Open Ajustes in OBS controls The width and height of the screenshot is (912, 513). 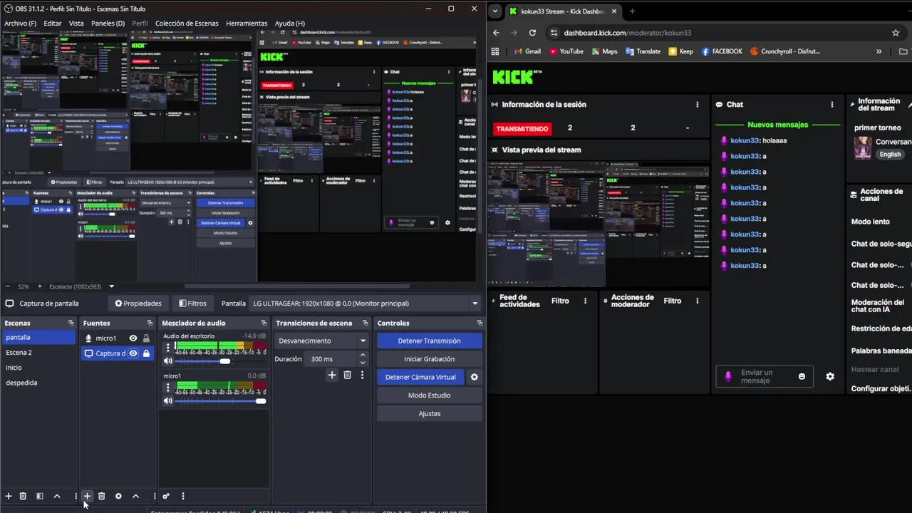point(430,413)
